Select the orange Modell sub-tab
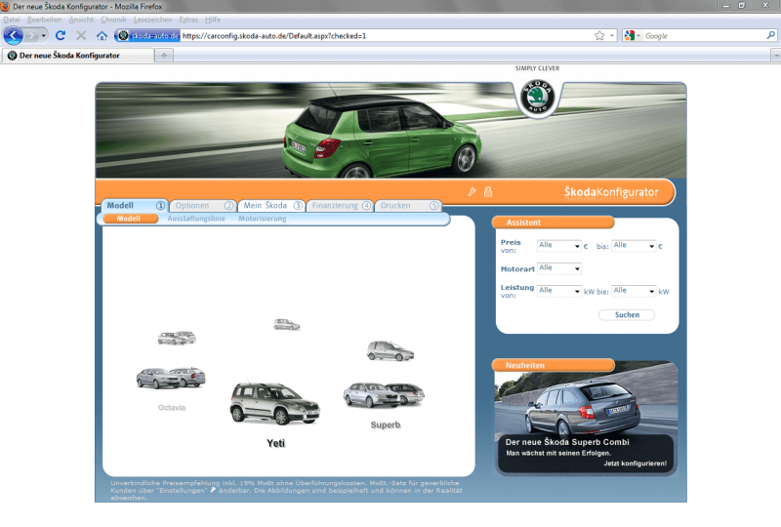 130,219
